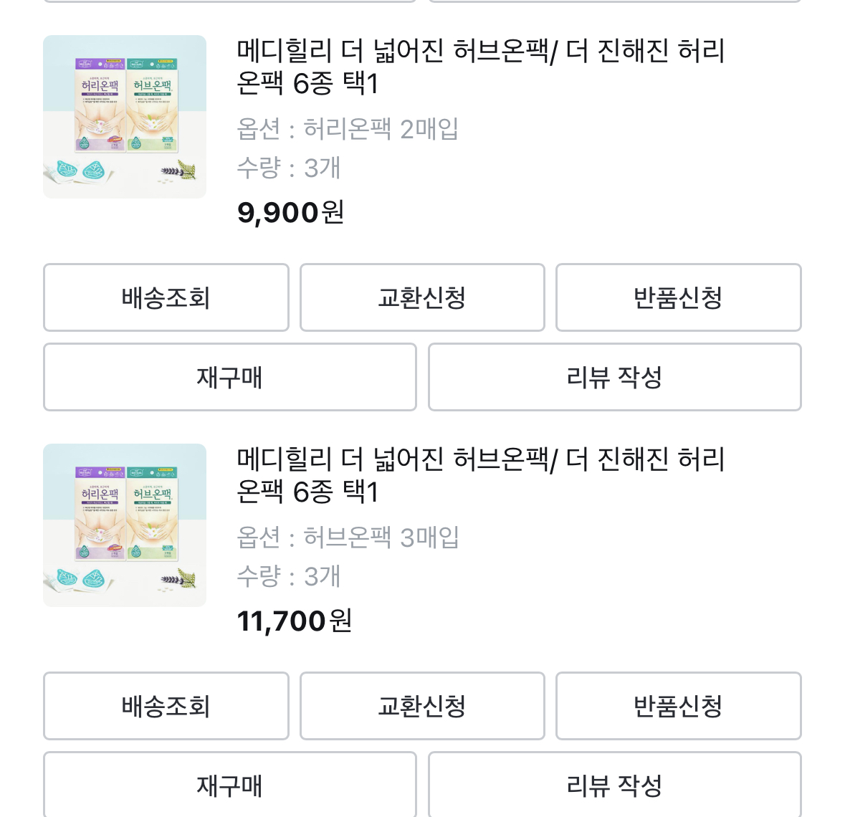The image size is (845, 817).
Task: Track delivery (배송조회) for 허브온팩 3매입 order
Action: coord(166,706)
